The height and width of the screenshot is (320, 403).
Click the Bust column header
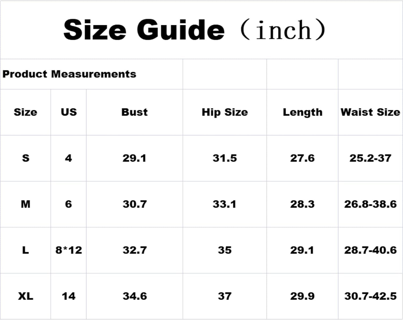pyautogui.click(x=135, y=112)
